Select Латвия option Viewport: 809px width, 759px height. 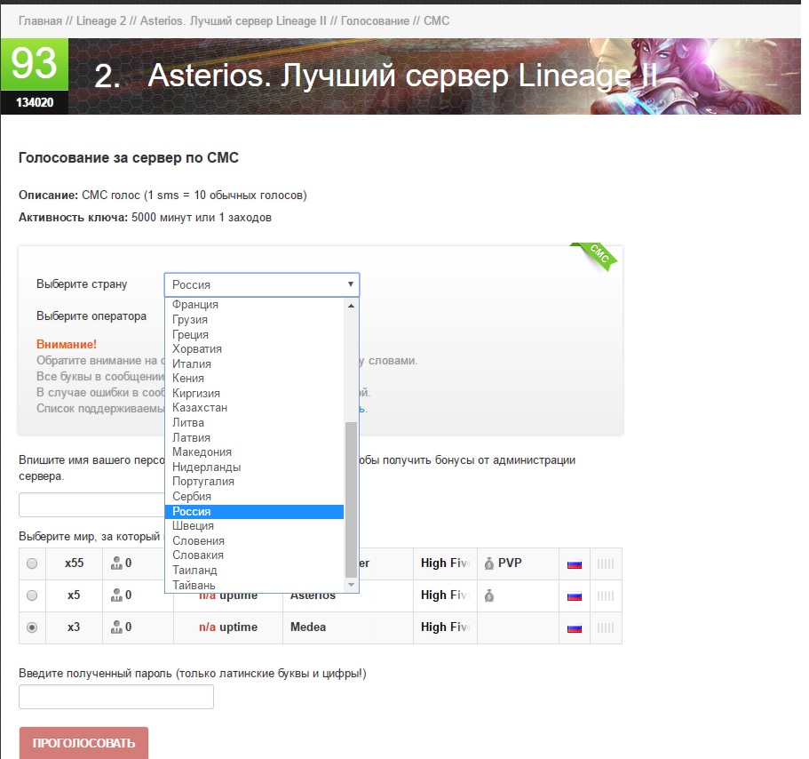coord(254,438)
